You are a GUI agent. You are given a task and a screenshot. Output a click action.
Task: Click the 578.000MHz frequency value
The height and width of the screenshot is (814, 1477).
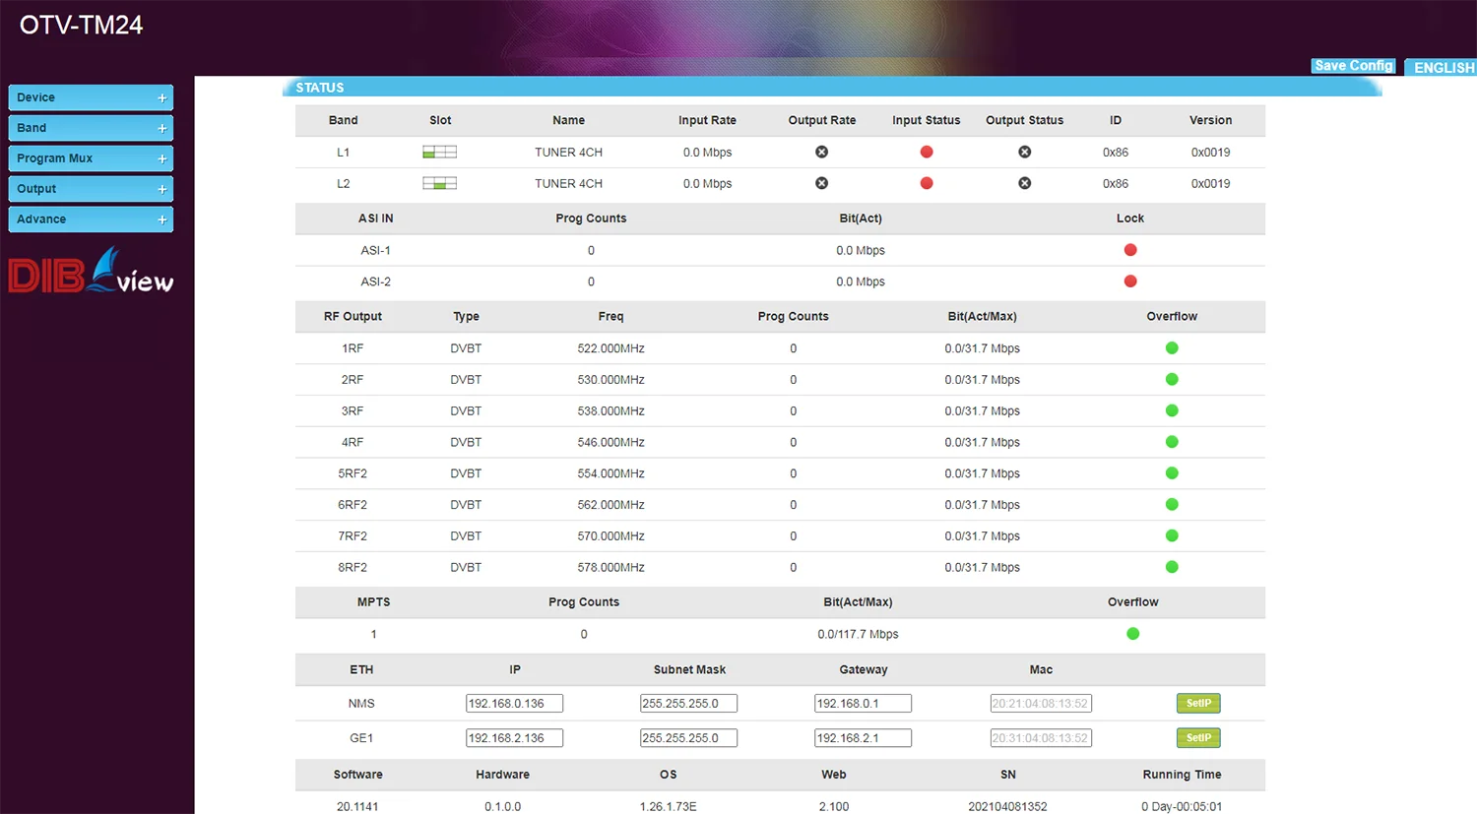pos(610,568)
